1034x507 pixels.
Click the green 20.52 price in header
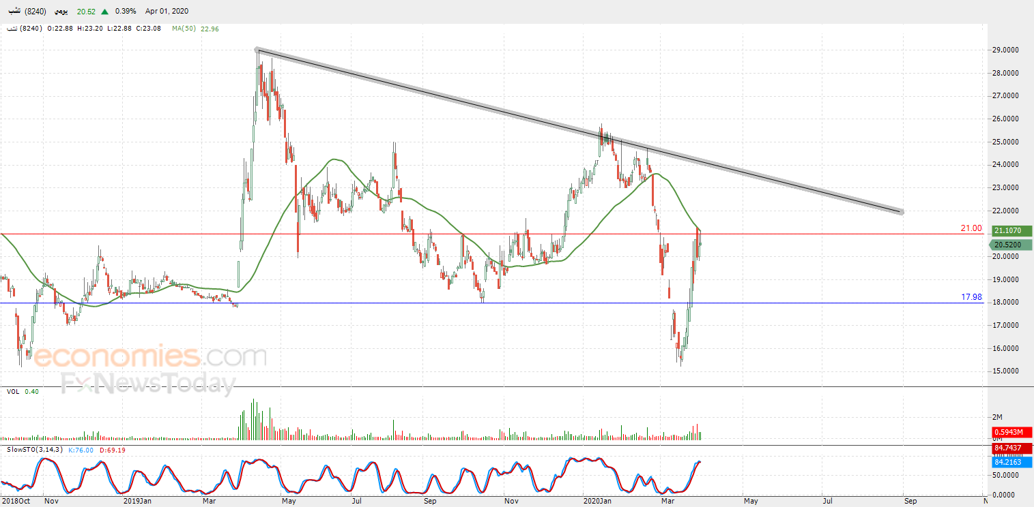pos(86,12)
